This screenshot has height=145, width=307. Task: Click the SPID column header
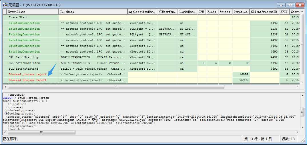(284, 12)
